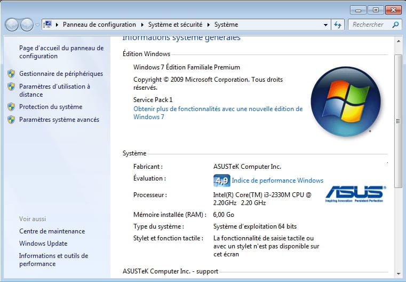Click Intel(R) Core(TM) i3-2330M processor value
The height and width of the screenshot is (282, 406).
262,199
